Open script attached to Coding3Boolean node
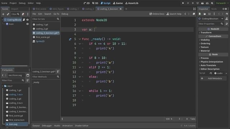230x129 pixels. pyautogui.click(x=24, y=20)
